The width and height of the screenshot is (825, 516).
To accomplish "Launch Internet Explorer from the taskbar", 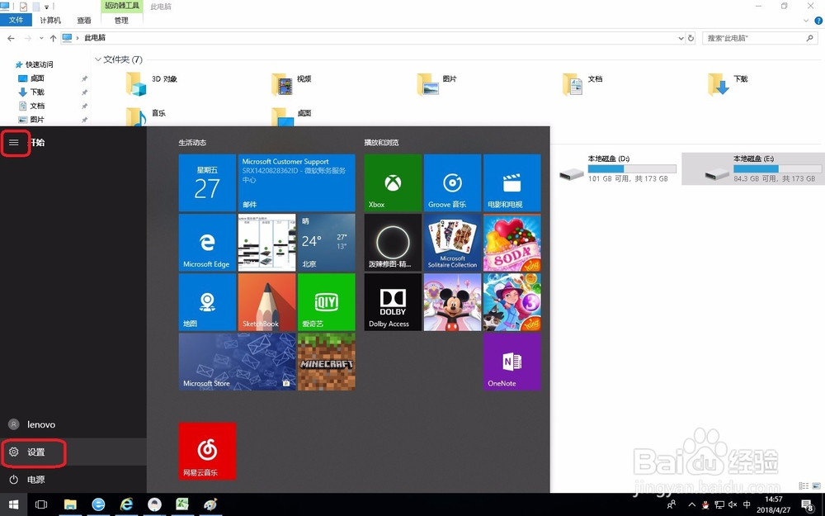I will (126, 504).
